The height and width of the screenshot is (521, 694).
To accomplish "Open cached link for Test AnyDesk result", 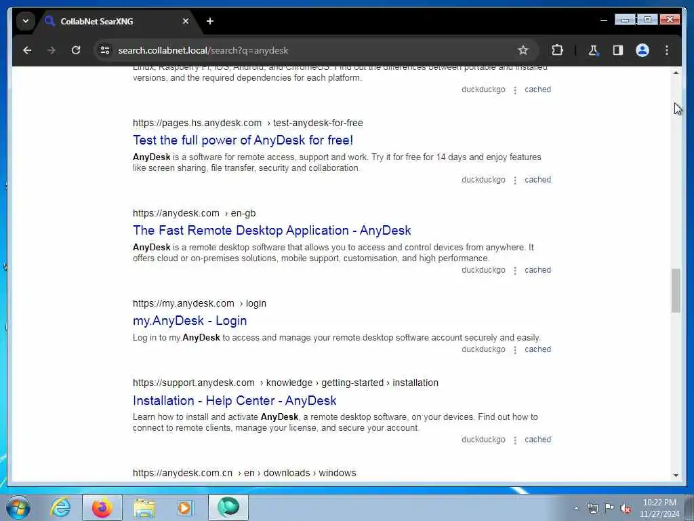I will click(x=537, y=179).
